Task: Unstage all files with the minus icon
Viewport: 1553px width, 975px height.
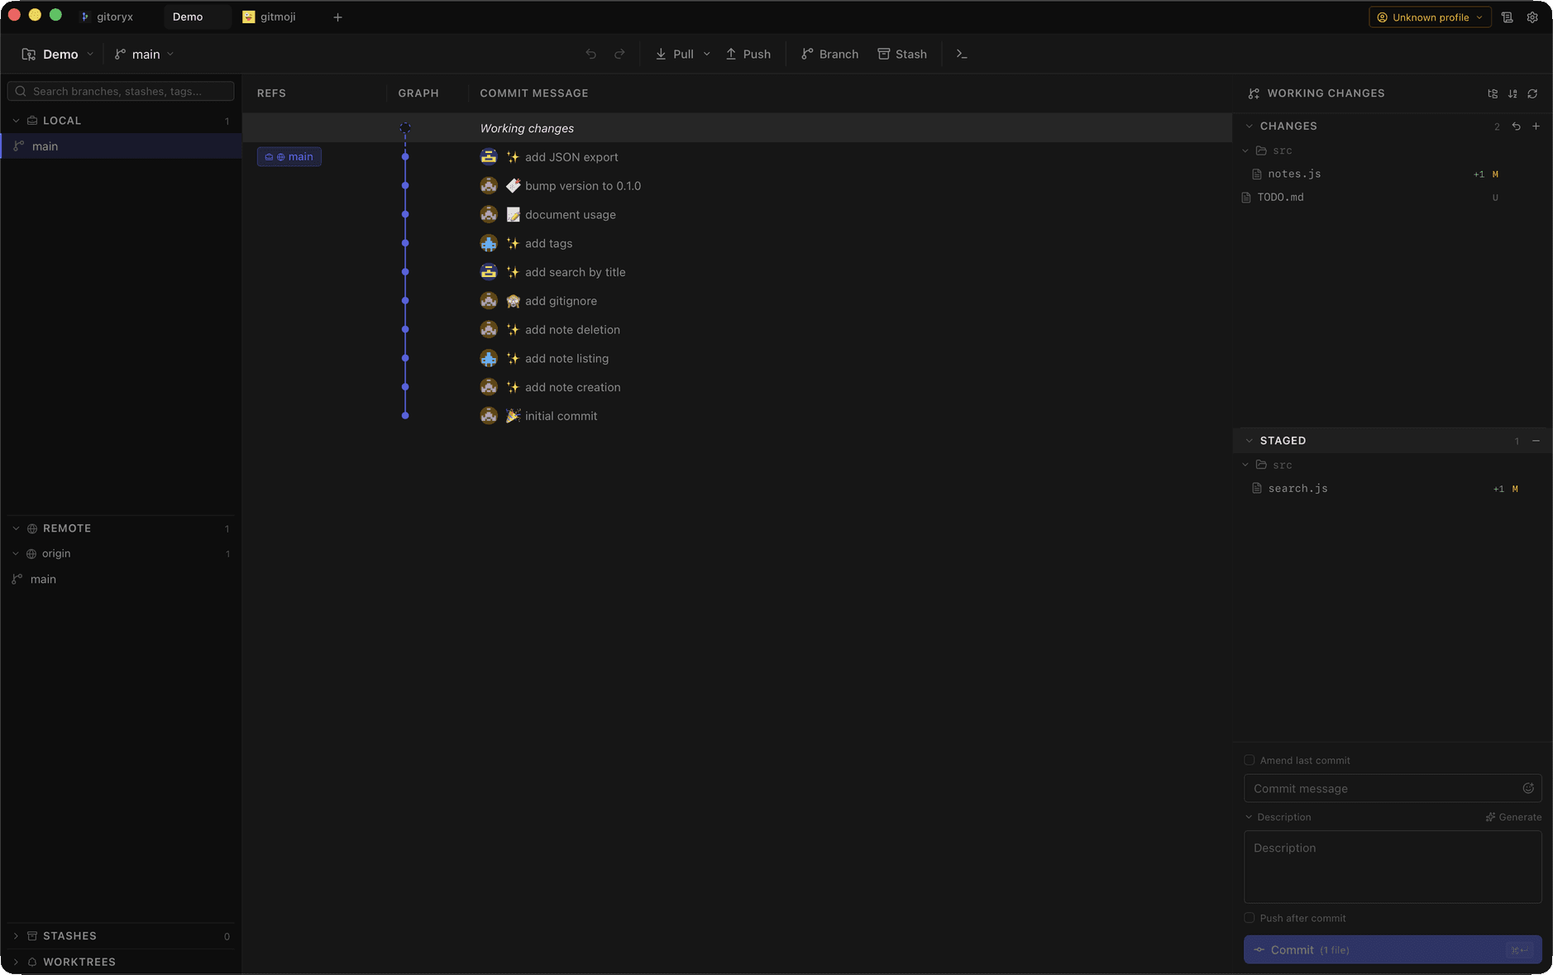Action: (x=1536, y=441)
